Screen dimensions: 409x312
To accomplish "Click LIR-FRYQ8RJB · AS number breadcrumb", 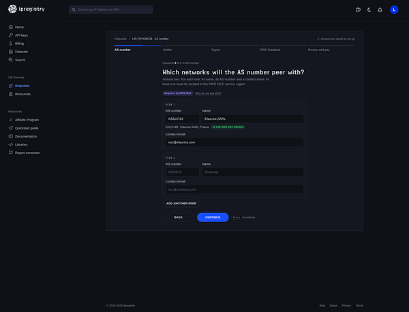I will pyautogui.click(x=150, y=39).
